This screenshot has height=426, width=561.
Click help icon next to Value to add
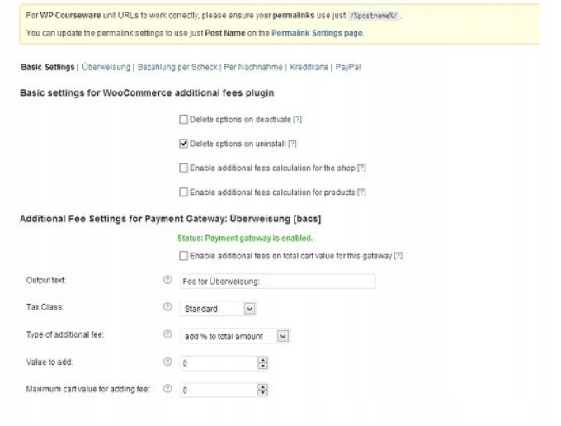click(168, 362)
